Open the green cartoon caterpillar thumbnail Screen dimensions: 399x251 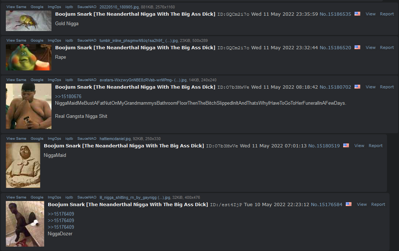[x=28, y=57]
